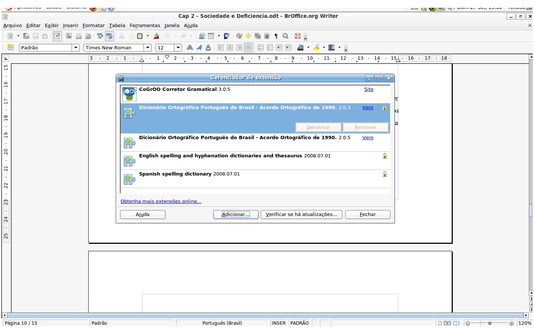Toggle Numbering list icon
Image resolution: width=534 pixels, height=334 pixels.
tap(261, 48)
